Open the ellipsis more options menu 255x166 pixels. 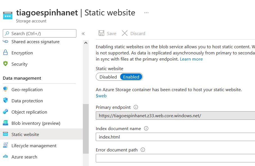[146, 13]
